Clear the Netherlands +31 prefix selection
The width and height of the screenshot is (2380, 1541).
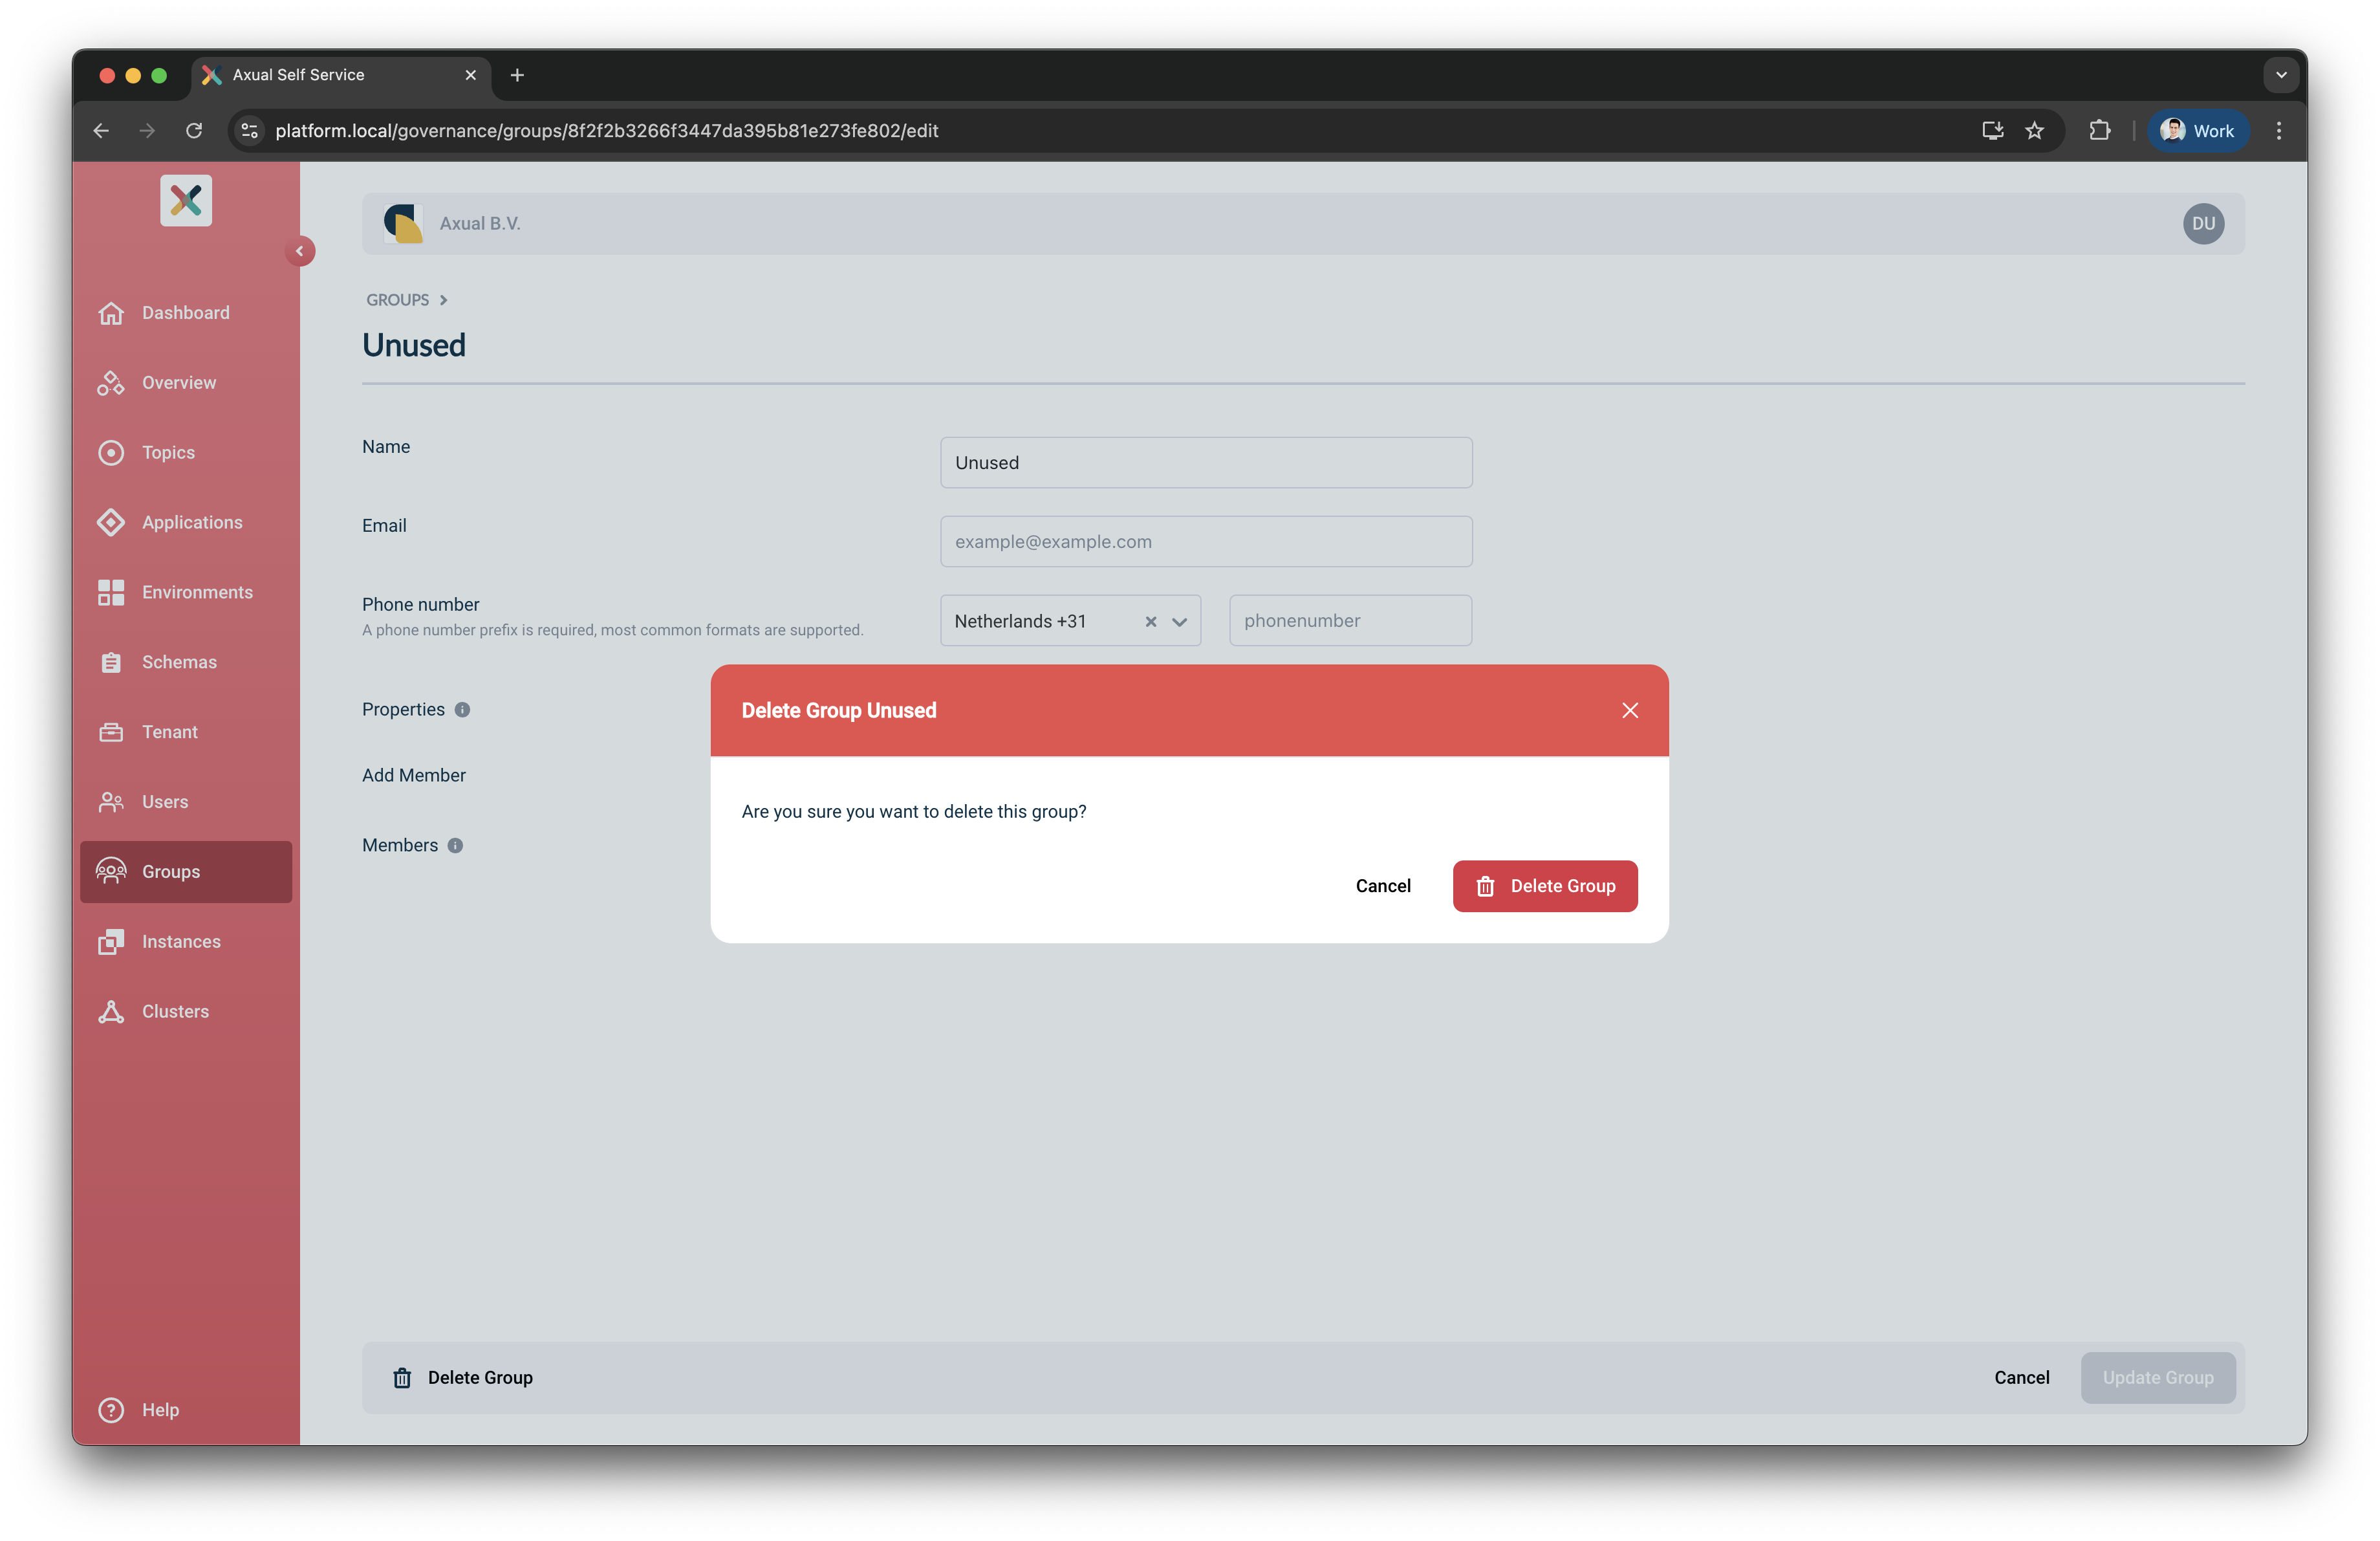[1150, 621]
